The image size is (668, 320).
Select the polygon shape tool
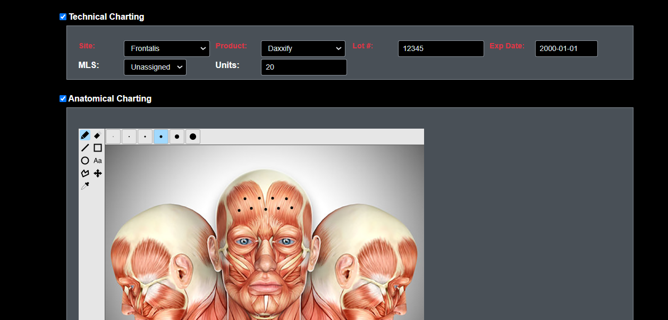pyautogui.click(x=85, y=173)
